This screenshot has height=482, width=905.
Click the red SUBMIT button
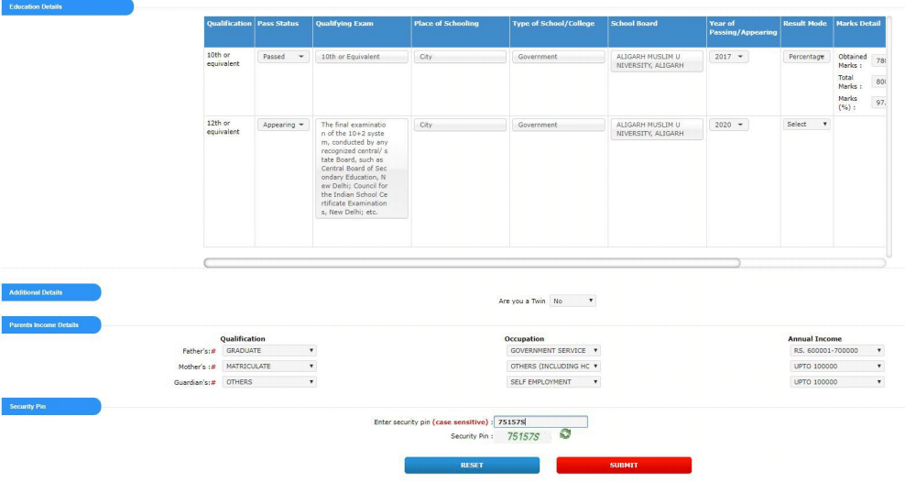pos(624,466)
